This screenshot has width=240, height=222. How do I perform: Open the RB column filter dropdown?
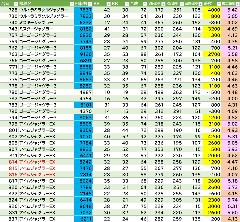click(x=127, y=4)
